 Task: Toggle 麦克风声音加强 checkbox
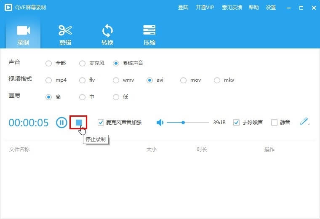point(101,122)
